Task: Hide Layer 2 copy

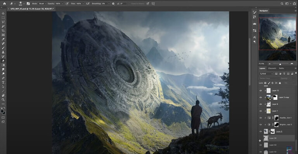Action: point(261,97)
